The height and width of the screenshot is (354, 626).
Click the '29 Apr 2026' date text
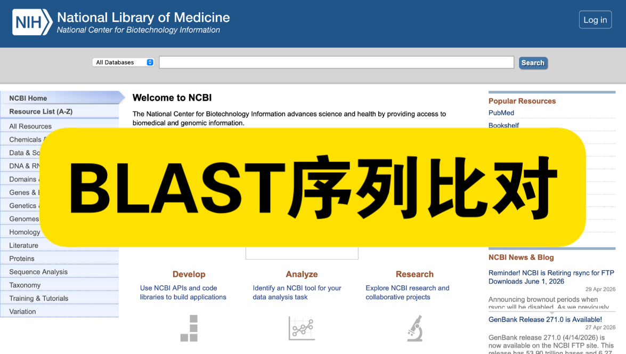pyautogui.click(x=600, y=289)
